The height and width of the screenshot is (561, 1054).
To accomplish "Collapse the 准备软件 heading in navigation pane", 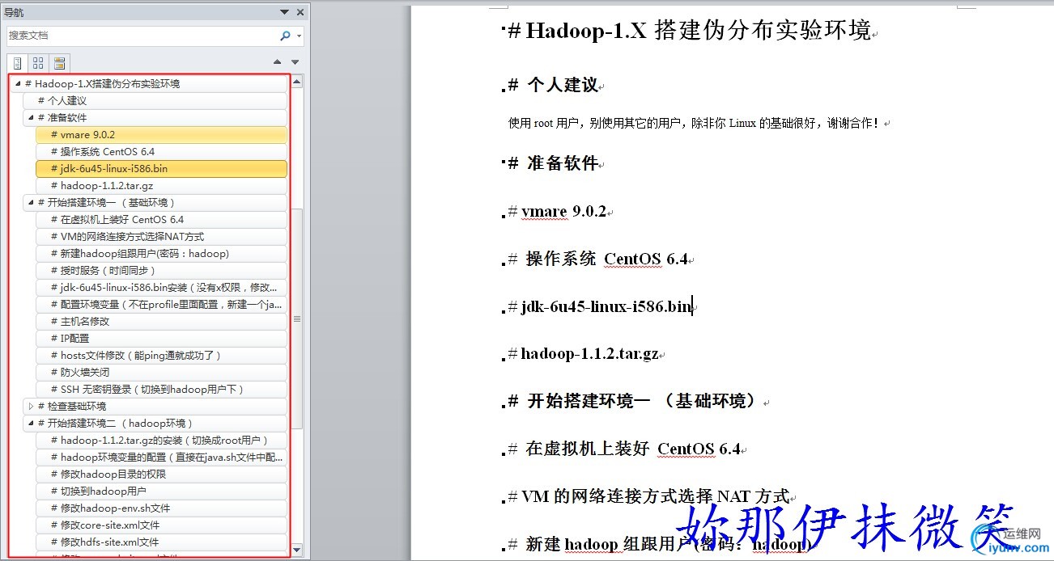I will (x=30, y=117).
